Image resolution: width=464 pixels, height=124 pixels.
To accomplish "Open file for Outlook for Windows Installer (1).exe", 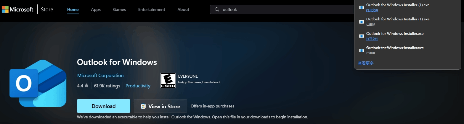I will (x=372, y=10).
